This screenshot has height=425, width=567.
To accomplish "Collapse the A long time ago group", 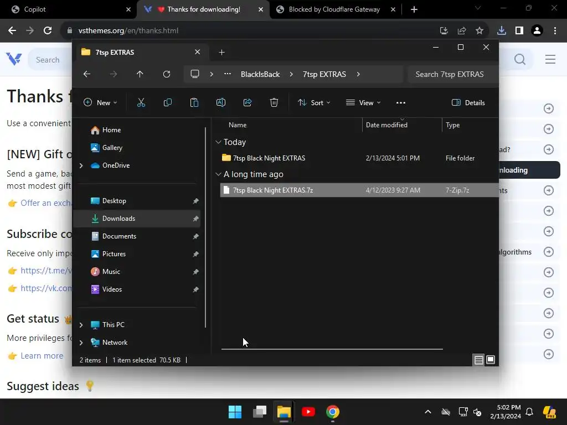I will point(218,174).
